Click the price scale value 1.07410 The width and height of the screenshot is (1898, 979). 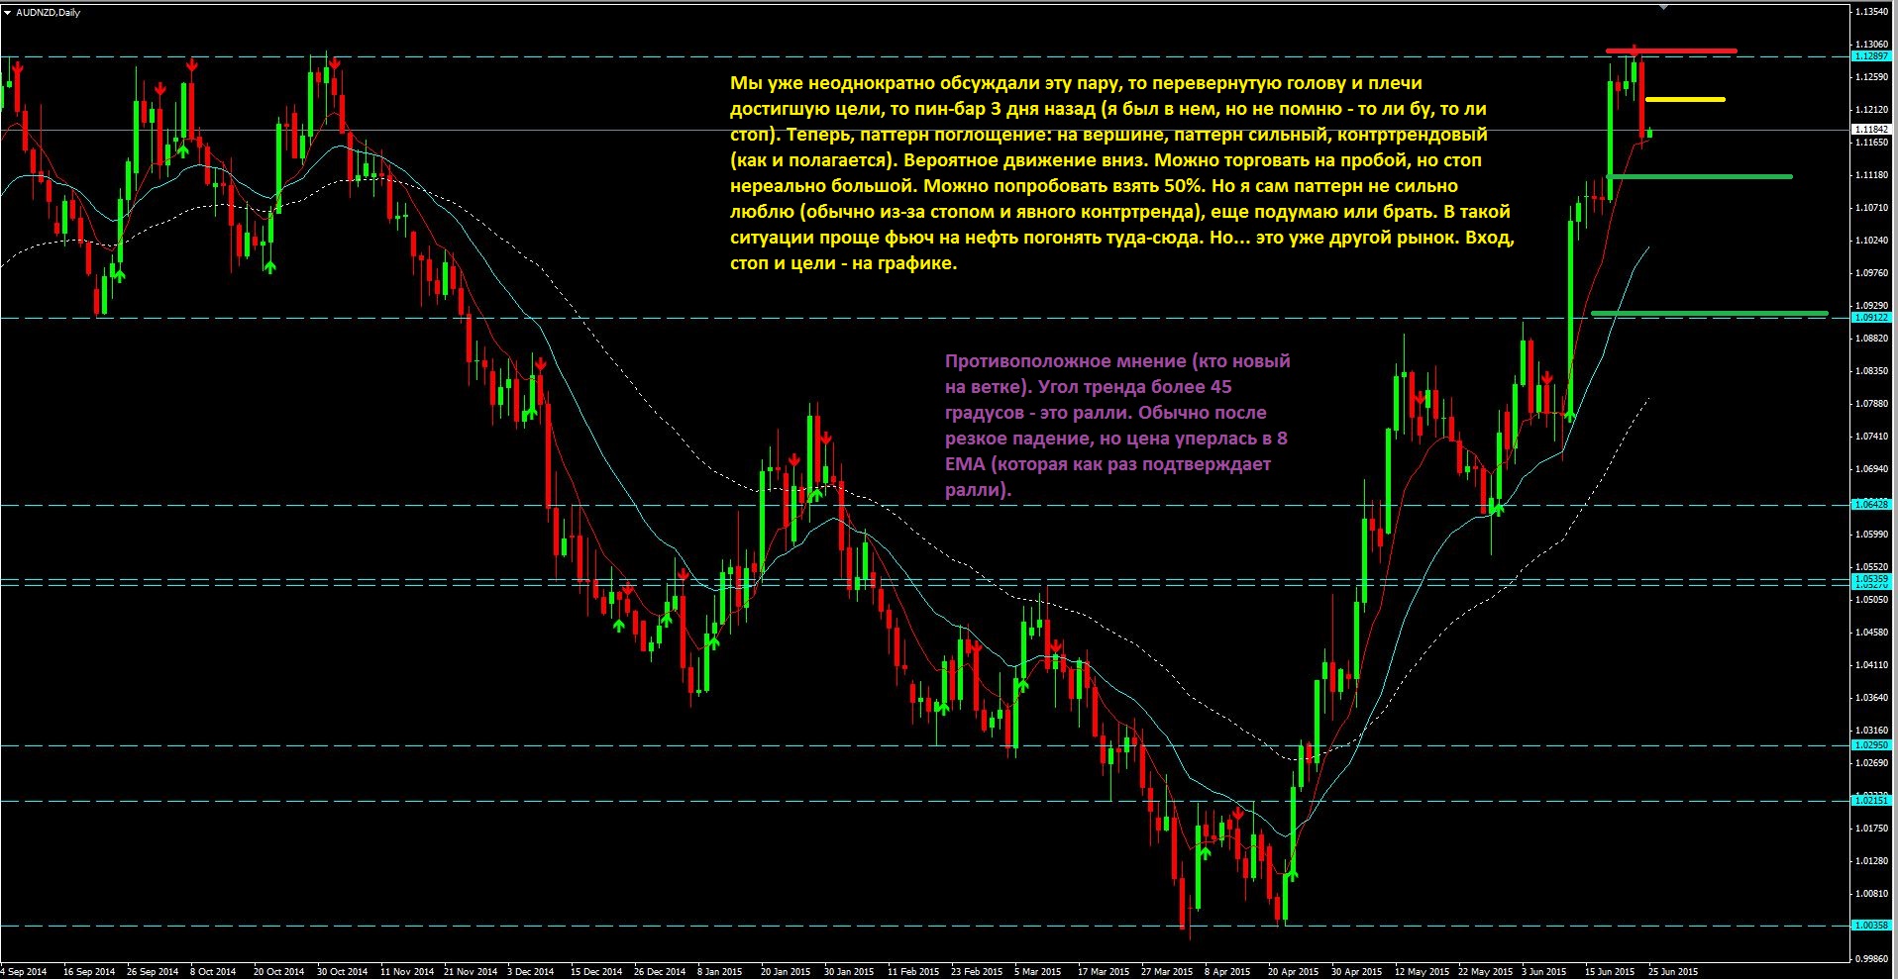(1871, 437)
